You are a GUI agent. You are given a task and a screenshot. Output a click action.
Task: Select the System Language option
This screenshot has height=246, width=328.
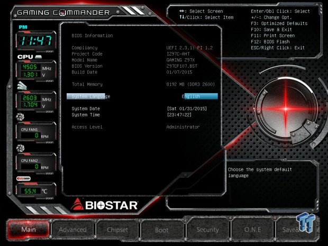(91, 96)
